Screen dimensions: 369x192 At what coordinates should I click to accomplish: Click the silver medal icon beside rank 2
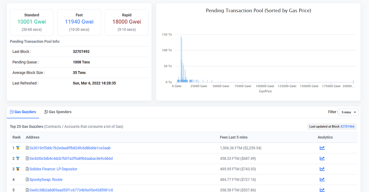click(x=18, y=159)
